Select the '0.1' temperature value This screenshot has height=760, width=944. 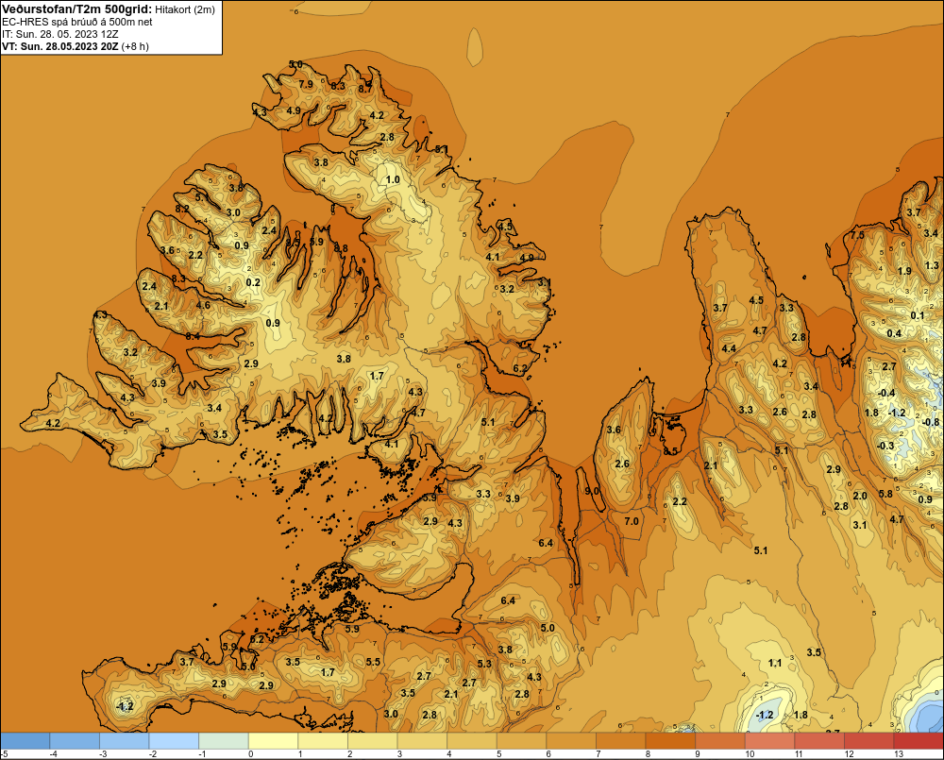pyautogui.click(x=918, y=315)
